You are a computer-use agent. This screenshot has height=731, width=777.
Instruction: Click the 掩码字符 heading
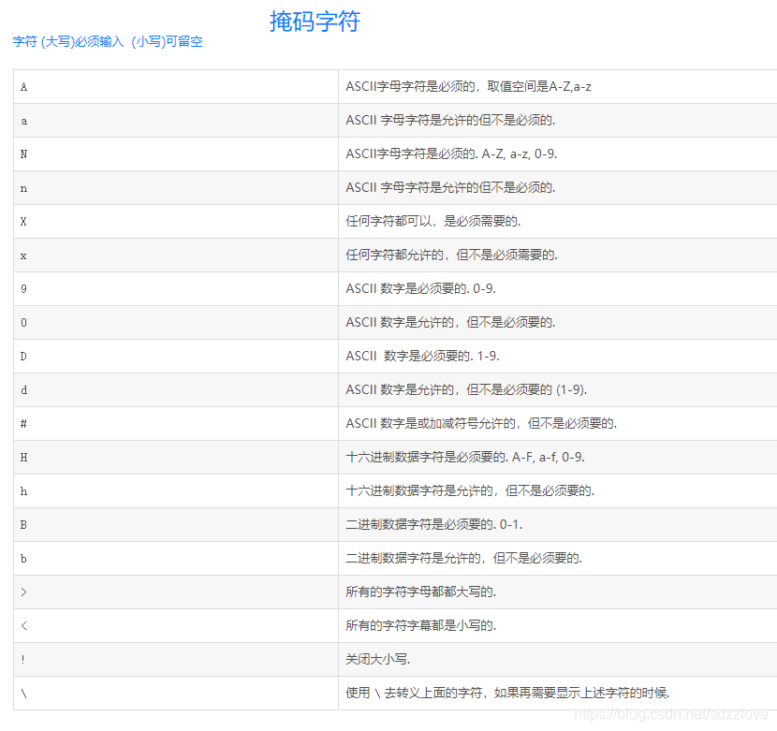[315, 22]
